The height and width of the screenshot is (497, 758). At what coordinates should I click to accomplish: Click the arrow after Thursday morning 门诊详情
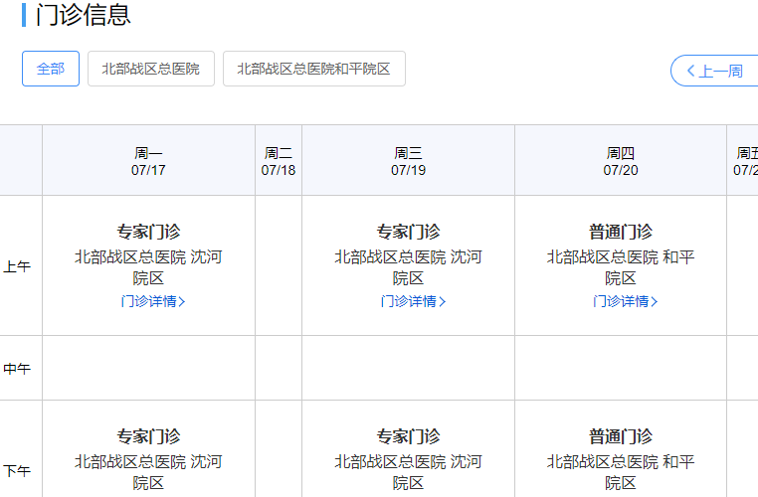(655, 302)
